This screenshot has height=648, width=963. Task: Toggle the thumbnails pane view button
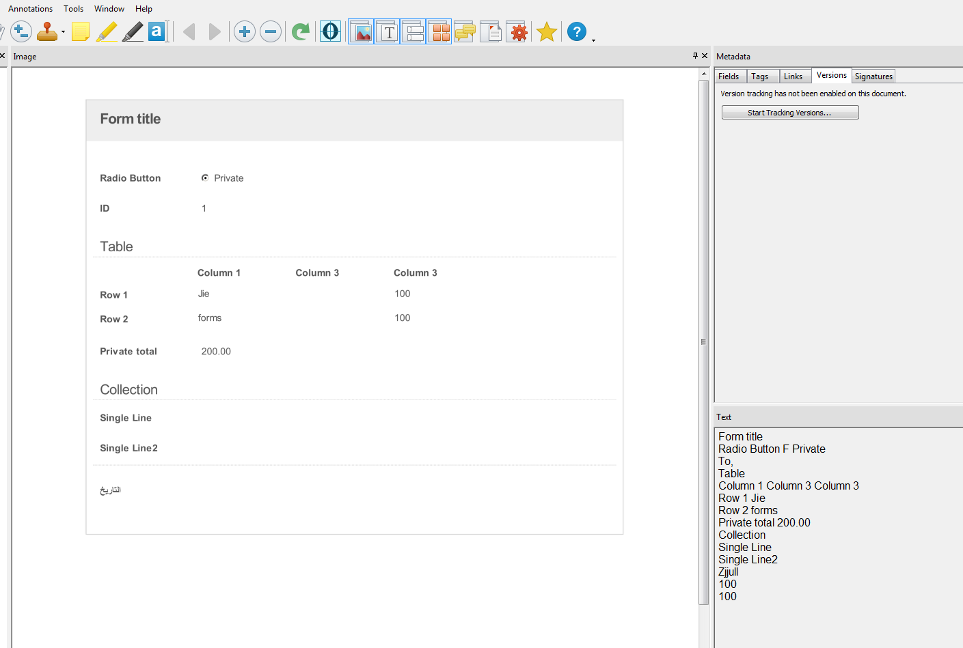tap(439, 31)
